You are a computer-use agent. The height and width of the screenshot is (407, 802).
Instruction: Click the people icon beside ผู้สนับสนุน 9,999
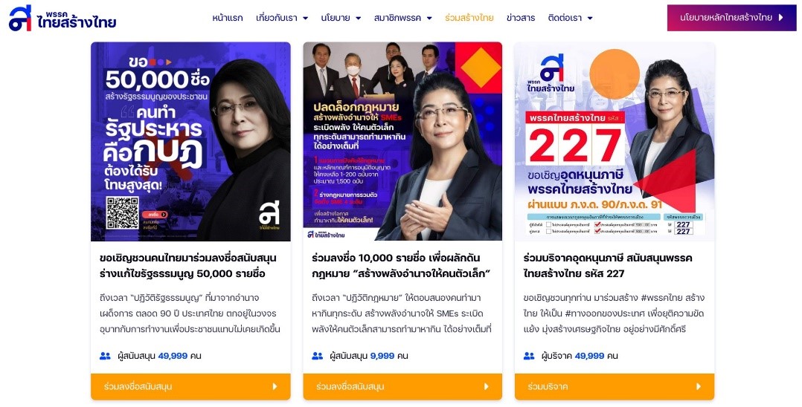[x=317, y=356]
